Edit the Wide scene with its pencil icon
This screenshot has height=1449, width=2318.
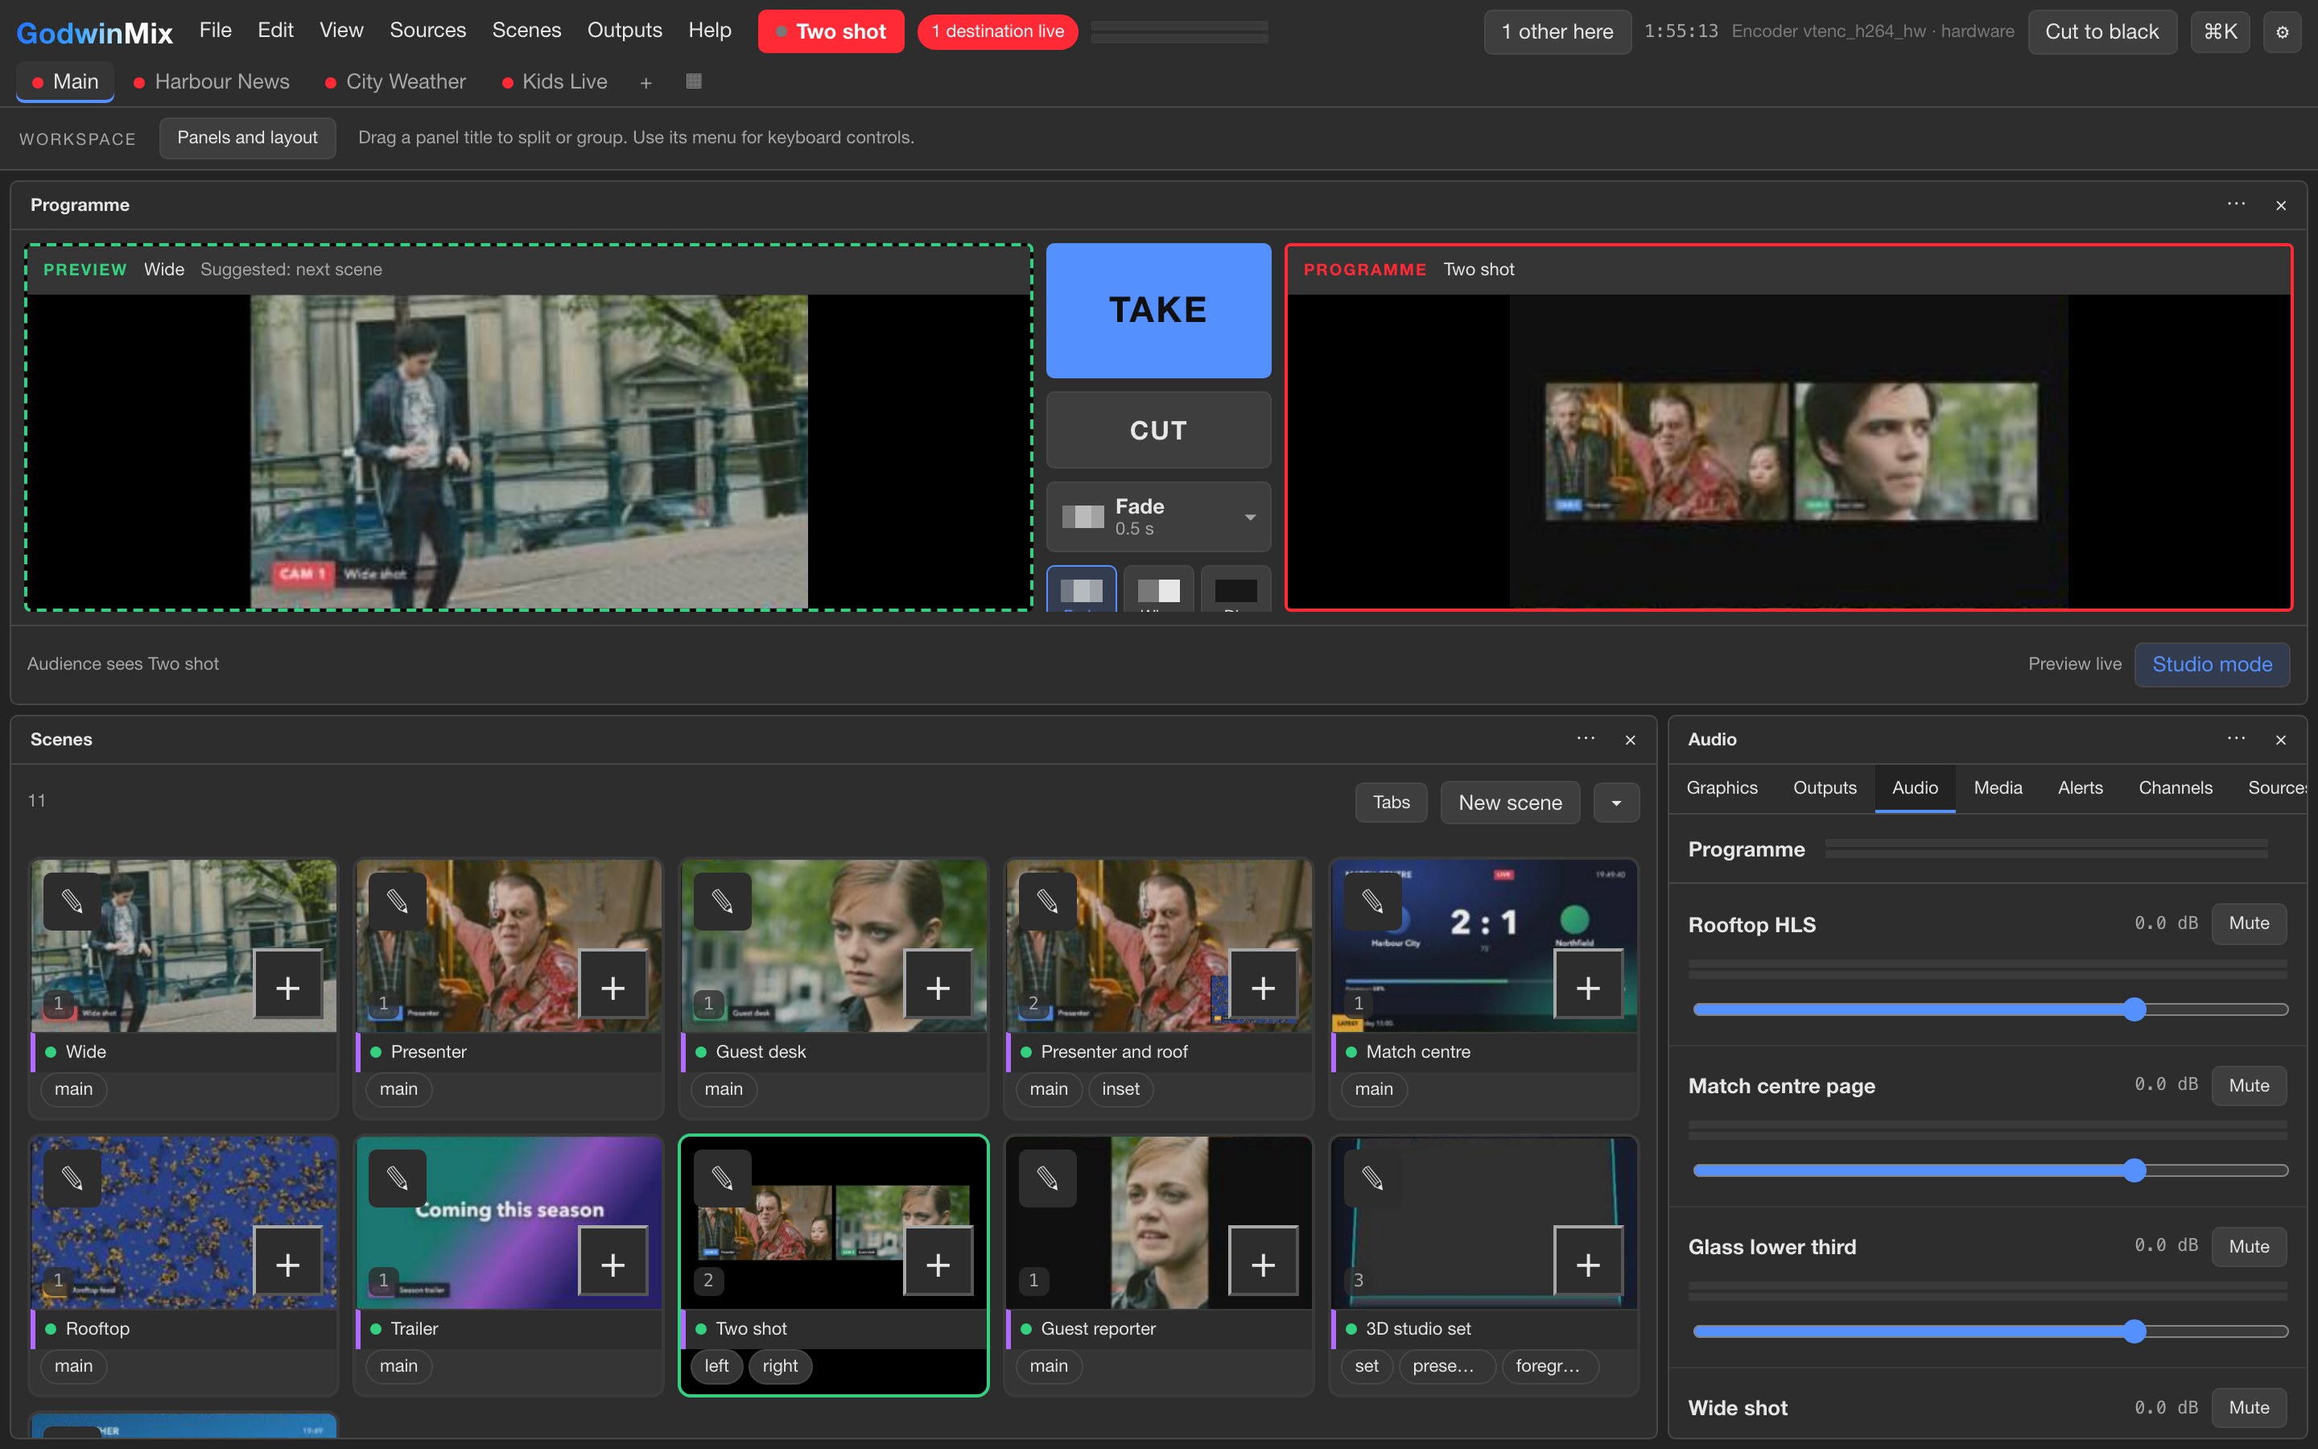(72, 901)
